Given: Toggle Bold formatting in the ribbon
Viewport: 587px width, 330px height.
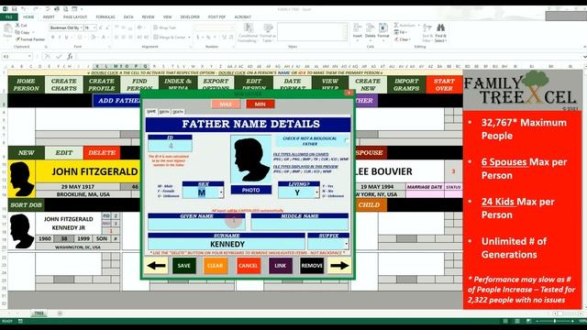Looking at the screenshot, I should point(53,37).
